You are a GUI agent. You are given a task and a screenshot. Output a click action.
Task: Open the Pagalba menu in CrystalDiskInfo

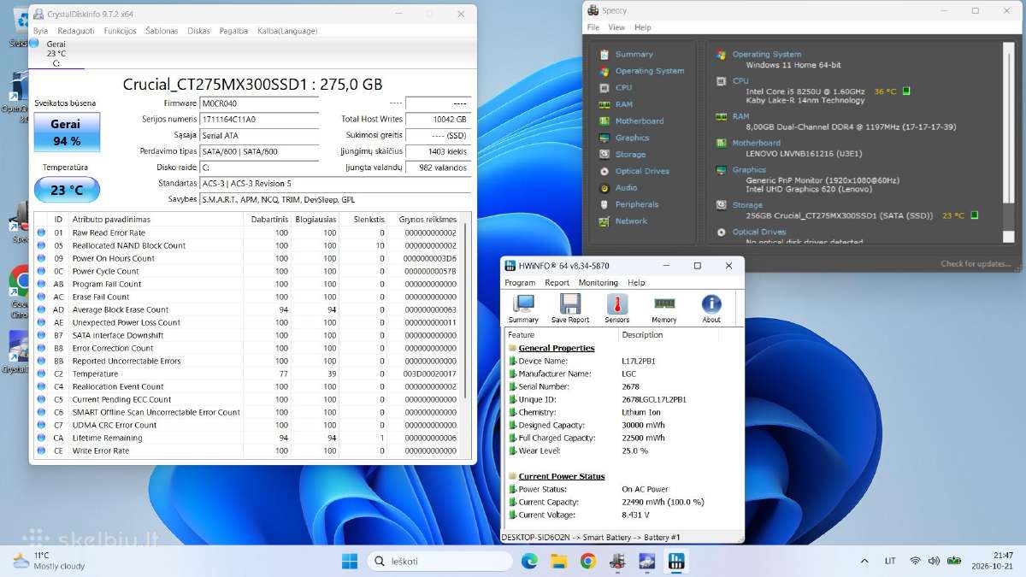[x=233, y=31]
